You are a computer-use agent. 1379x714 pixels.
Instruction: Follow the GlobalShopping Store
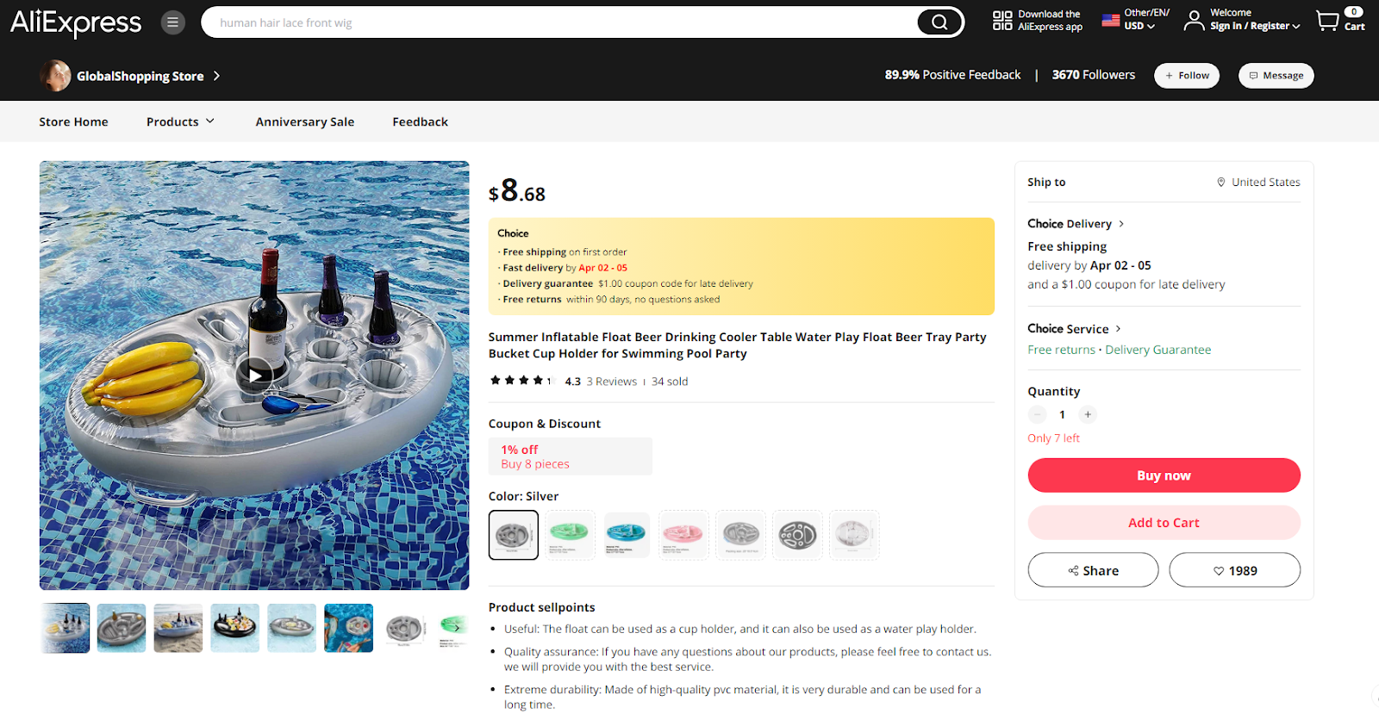(x=1187, y=76)
